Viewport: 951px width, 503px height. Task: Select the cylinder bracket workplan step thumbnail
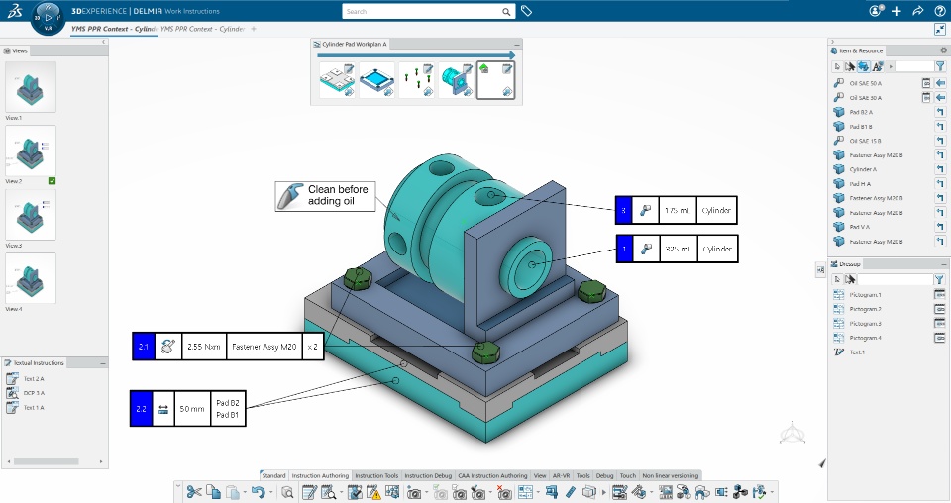pos(456,80)
